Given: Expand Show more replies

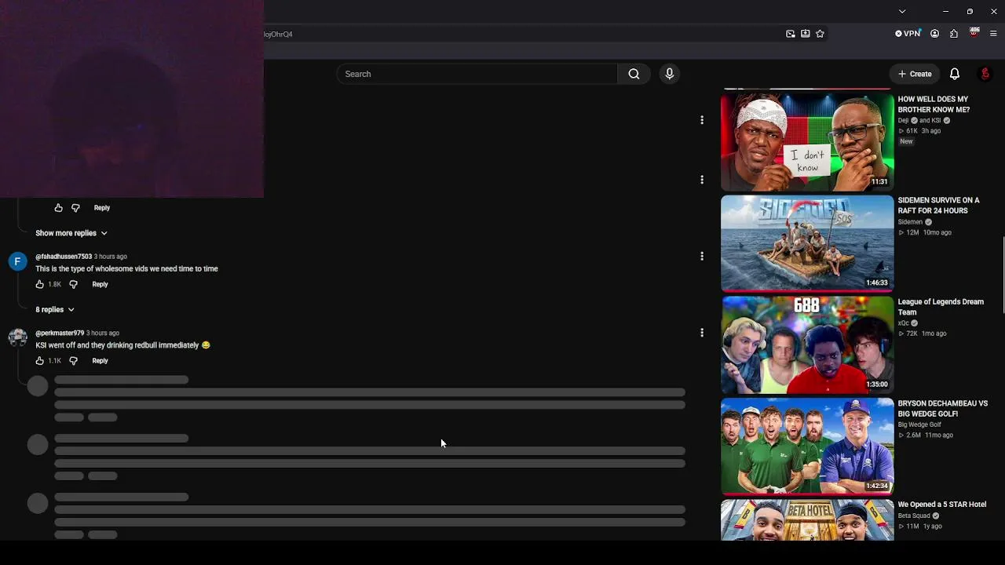Looking at the screenshot, I should 71,233.
